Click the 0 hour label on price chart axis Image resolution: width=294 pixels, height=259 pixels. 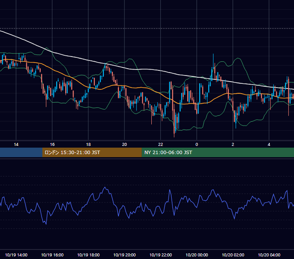[197, 145]
